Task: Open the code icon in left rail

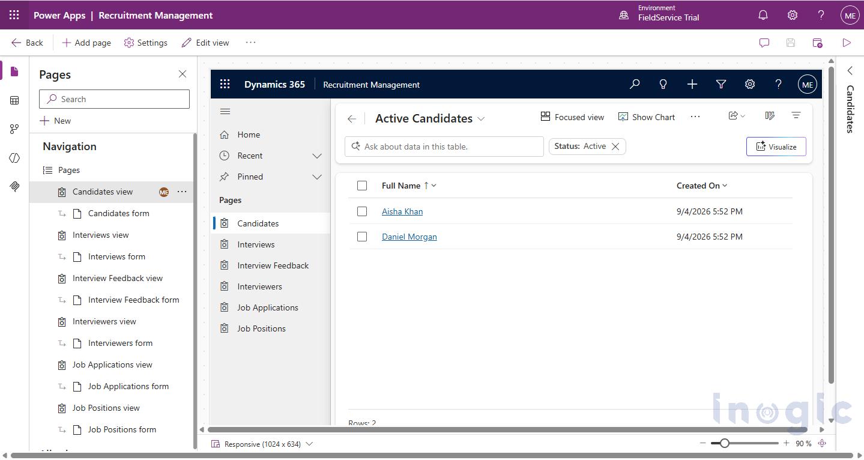Action: (14, 158)
